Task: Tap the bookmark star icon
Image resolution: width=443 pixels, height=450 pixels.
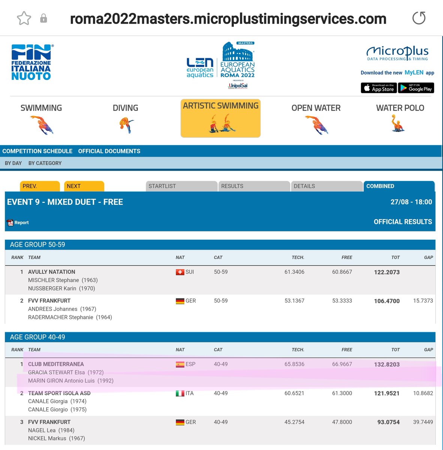Action: 24,18
